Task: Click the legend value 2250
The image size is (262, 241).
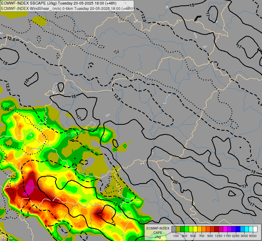Action: (x=236, y=236)
